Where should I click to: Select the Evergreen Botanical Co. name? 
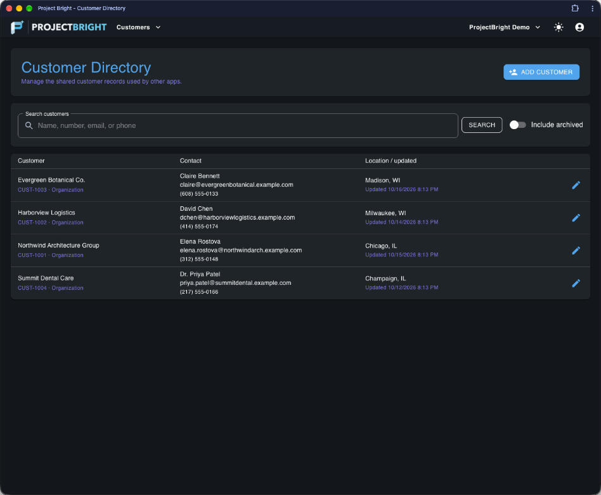(x=51, y=180)
